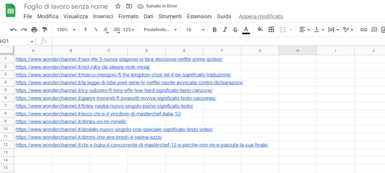Open horizontal align dropdown
Image resolution: width=385 pixels, height=173 pixels.
(305, 30)
